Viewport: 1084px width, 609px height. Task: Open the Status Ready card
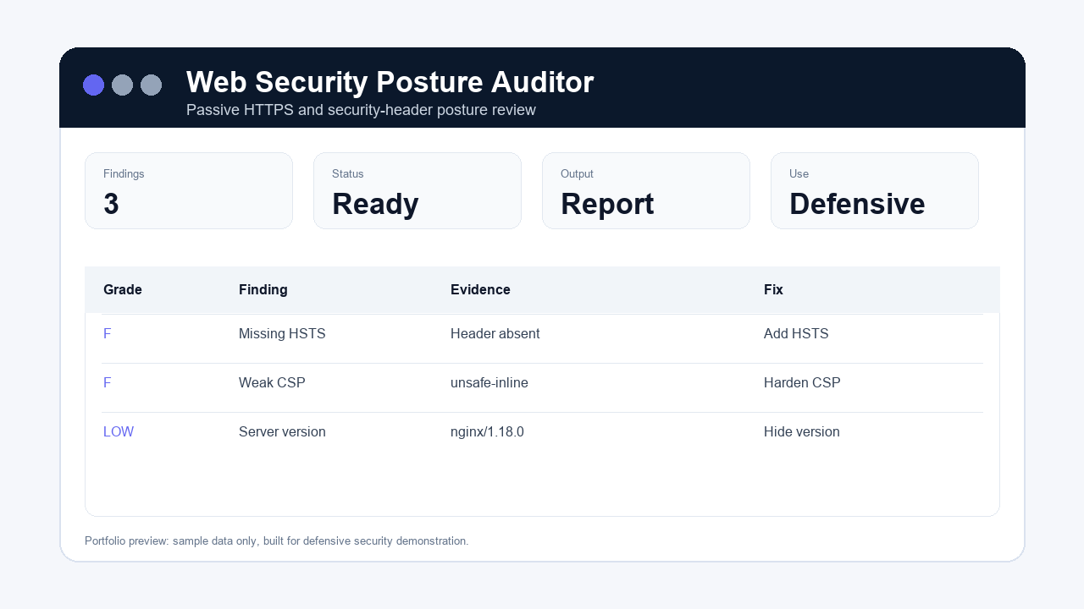coord(418,190)
